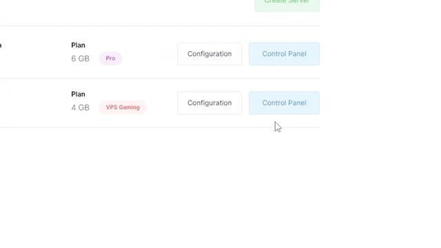Click the purple Pro plan badge
The width and height of the screenshot is (441, 248).
[110, 58]
